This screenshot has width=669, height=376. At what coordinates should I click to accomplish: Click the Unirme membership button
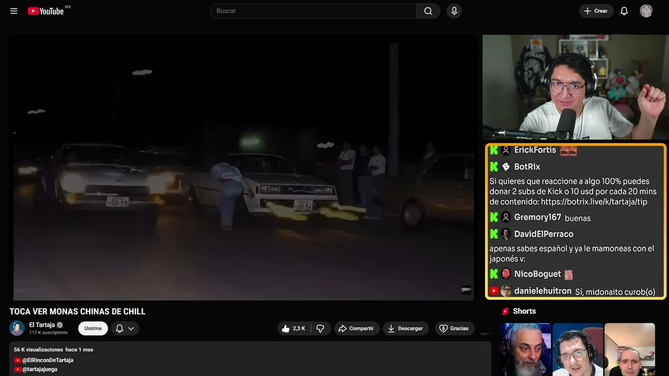tap(93, 328)
